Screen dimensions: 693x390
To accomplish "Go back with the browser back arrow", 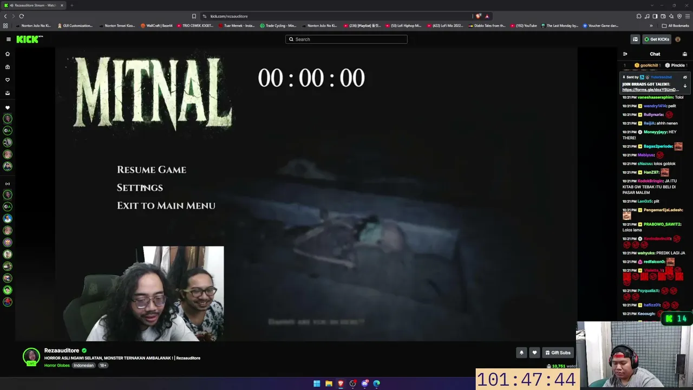I will point(6,16).
